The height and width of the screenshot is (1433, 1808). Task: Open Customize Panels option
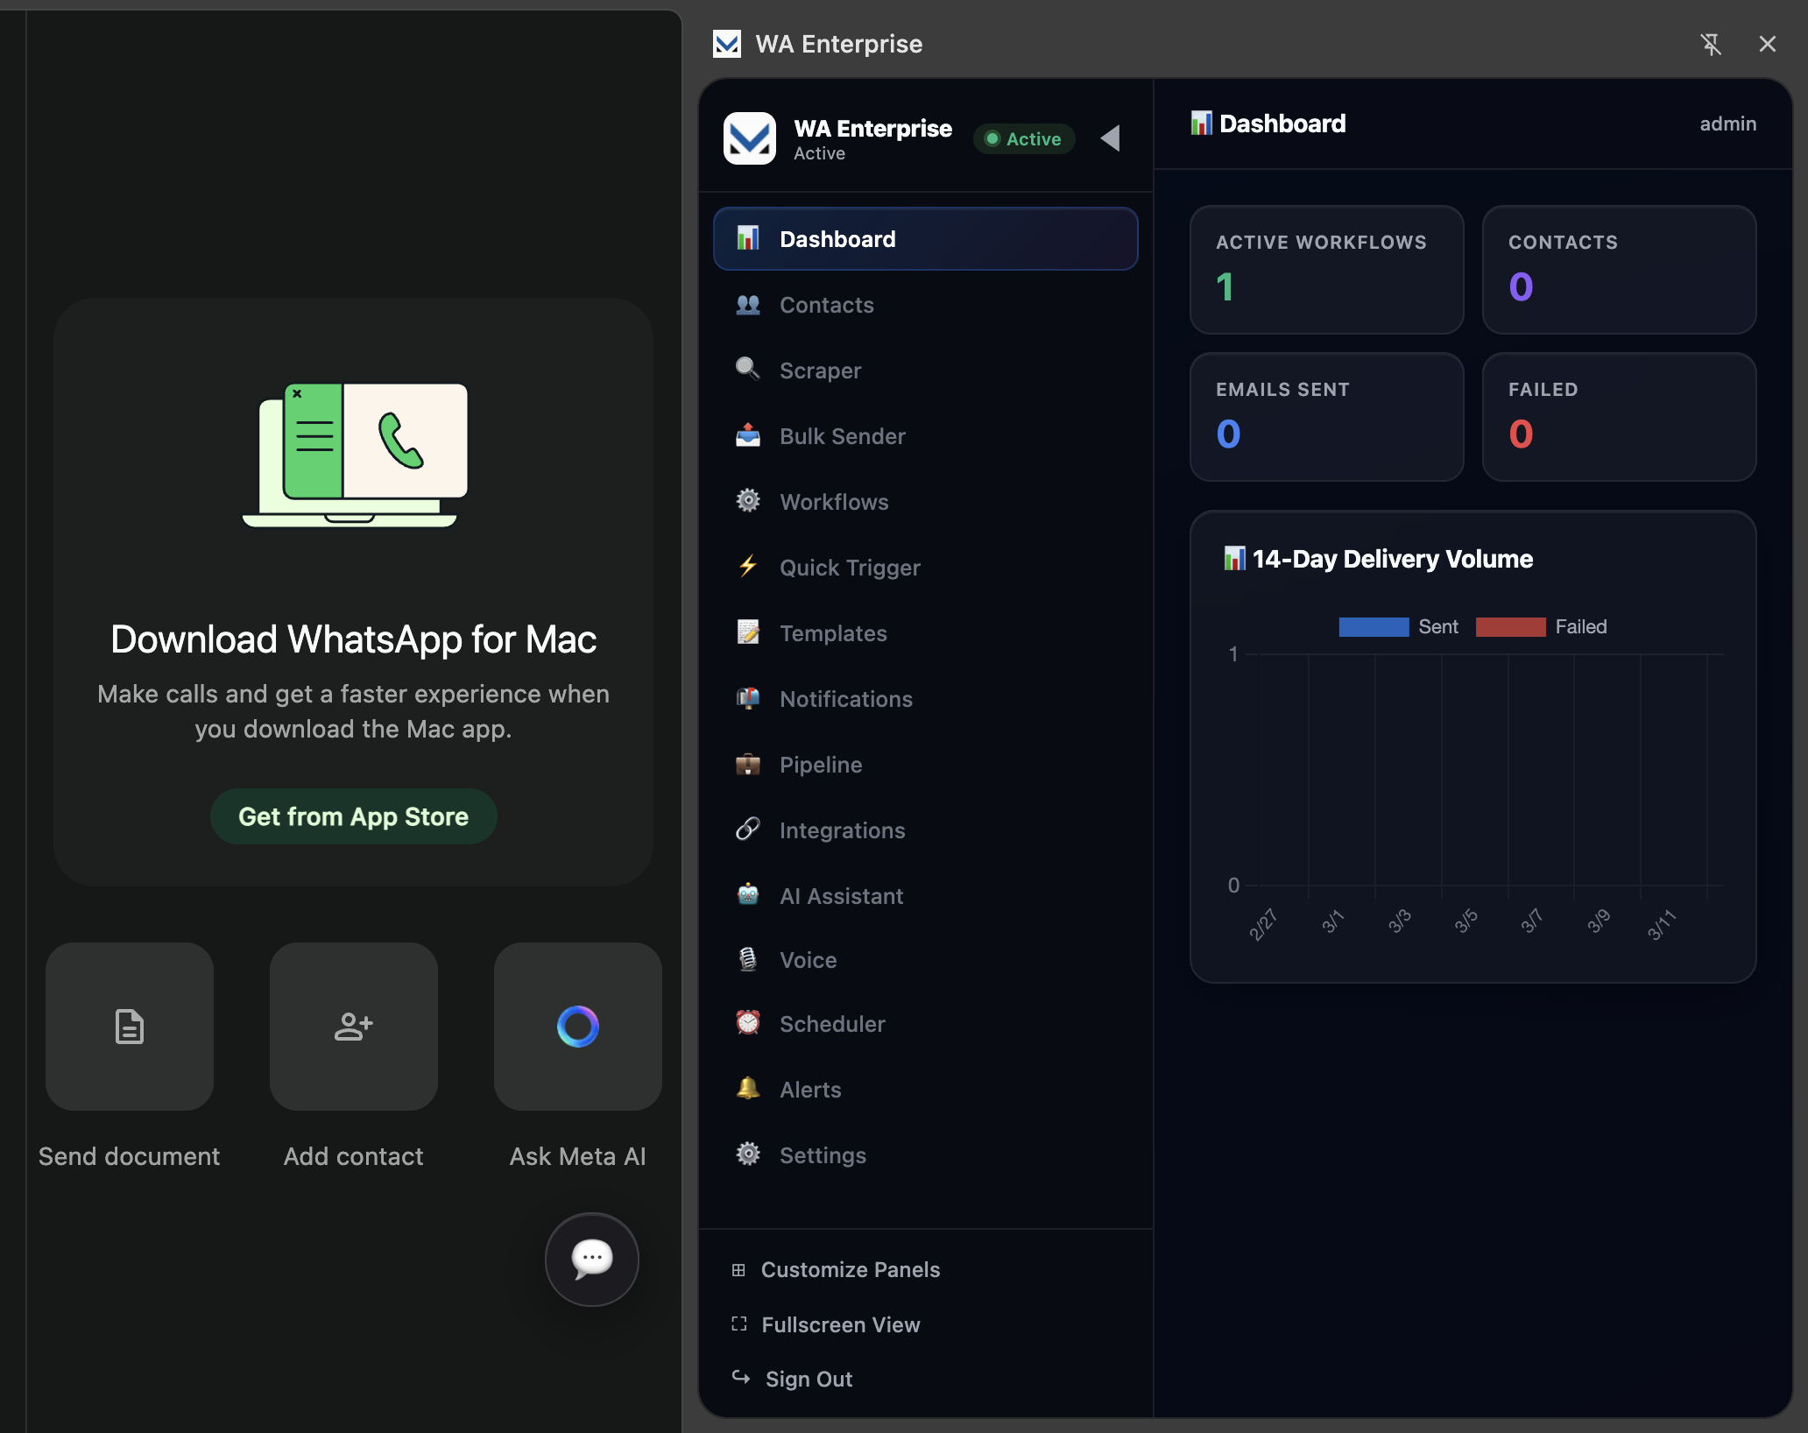pyautogui.click(x=850, y=1270)
